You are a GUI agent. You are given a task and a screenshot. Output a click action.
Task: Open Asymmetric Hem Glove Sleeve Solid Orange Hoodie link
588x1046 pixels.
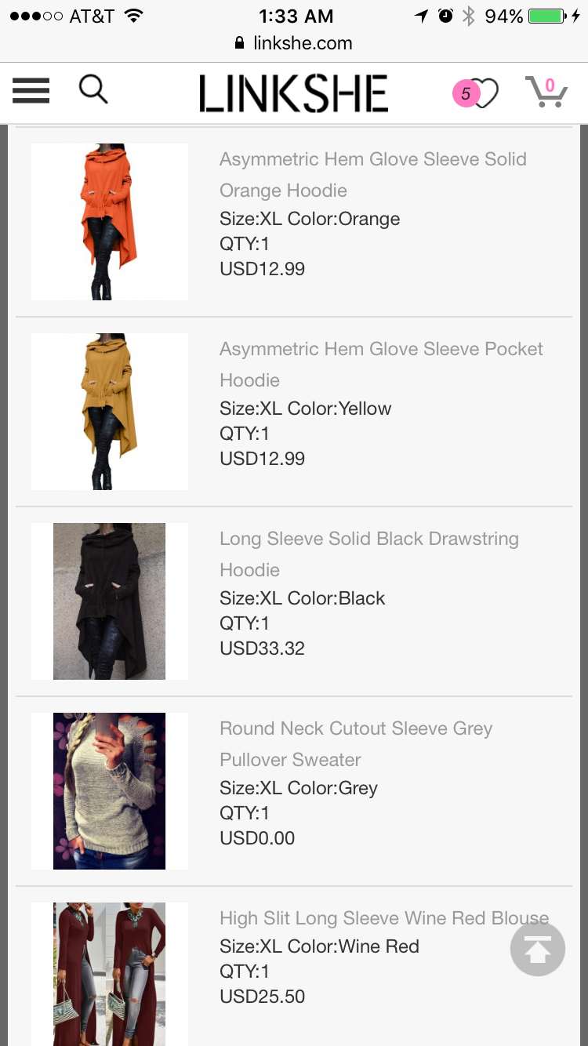click(373, 175)
